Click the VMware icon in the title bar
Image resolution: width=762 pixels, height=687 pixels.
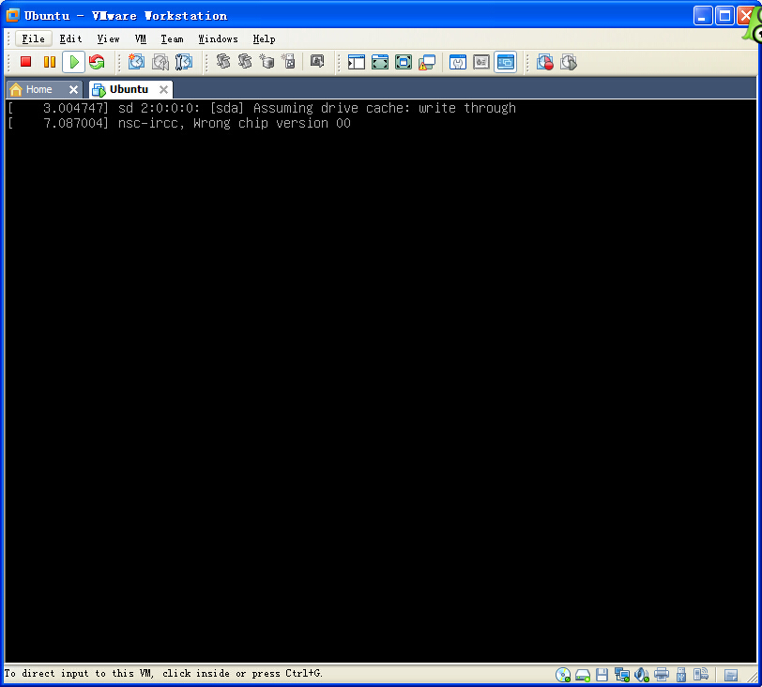point(12,16)
